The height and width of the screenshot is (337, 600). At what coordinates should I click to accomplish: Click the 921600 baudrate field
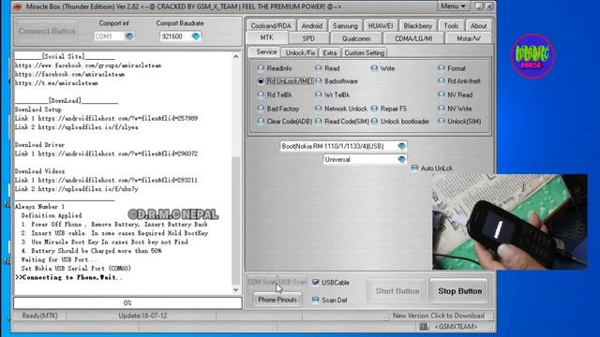coord(175,37)
